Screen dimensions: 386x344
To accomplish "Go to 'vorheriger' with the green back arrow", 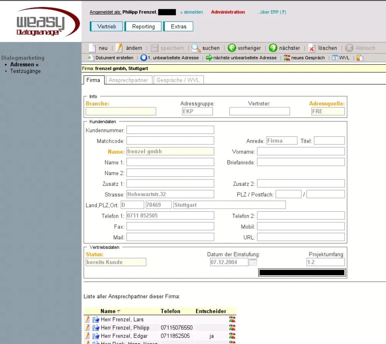I will click(232, 48).
